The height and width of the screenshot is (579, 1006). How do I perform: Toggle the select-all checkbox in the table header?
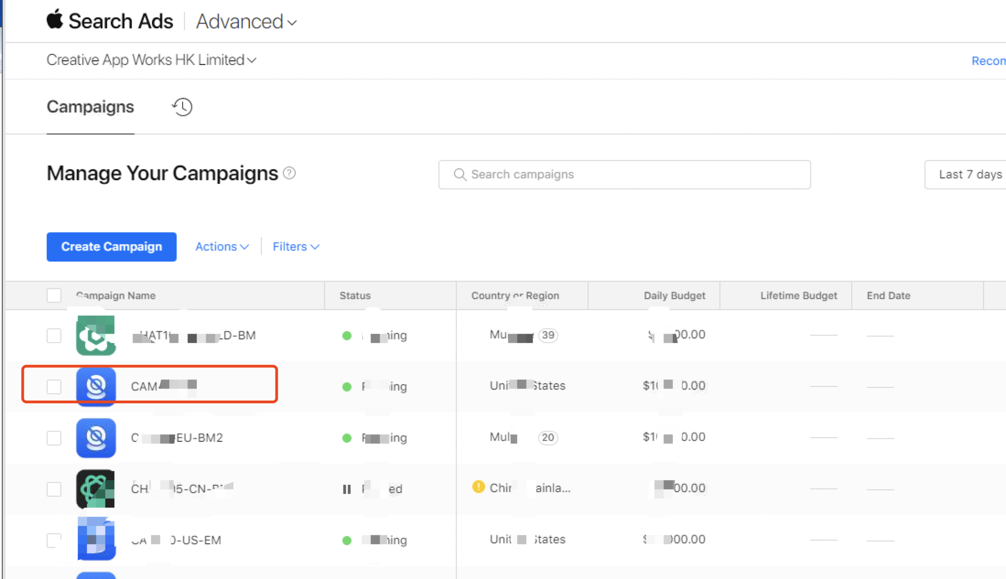coord(54,295)
